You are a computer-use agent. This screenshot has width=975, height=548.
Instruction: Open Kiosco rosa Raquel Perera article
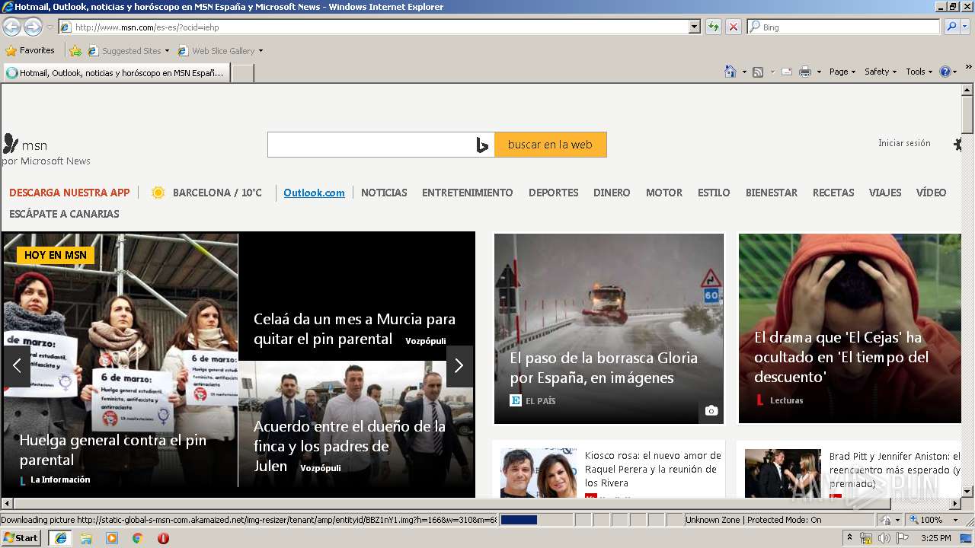coord(653,469)
